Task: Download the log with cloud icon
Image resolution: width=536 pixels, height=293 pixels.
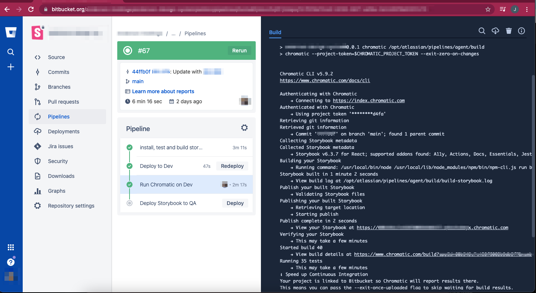Action: click(x=495, y=31)
